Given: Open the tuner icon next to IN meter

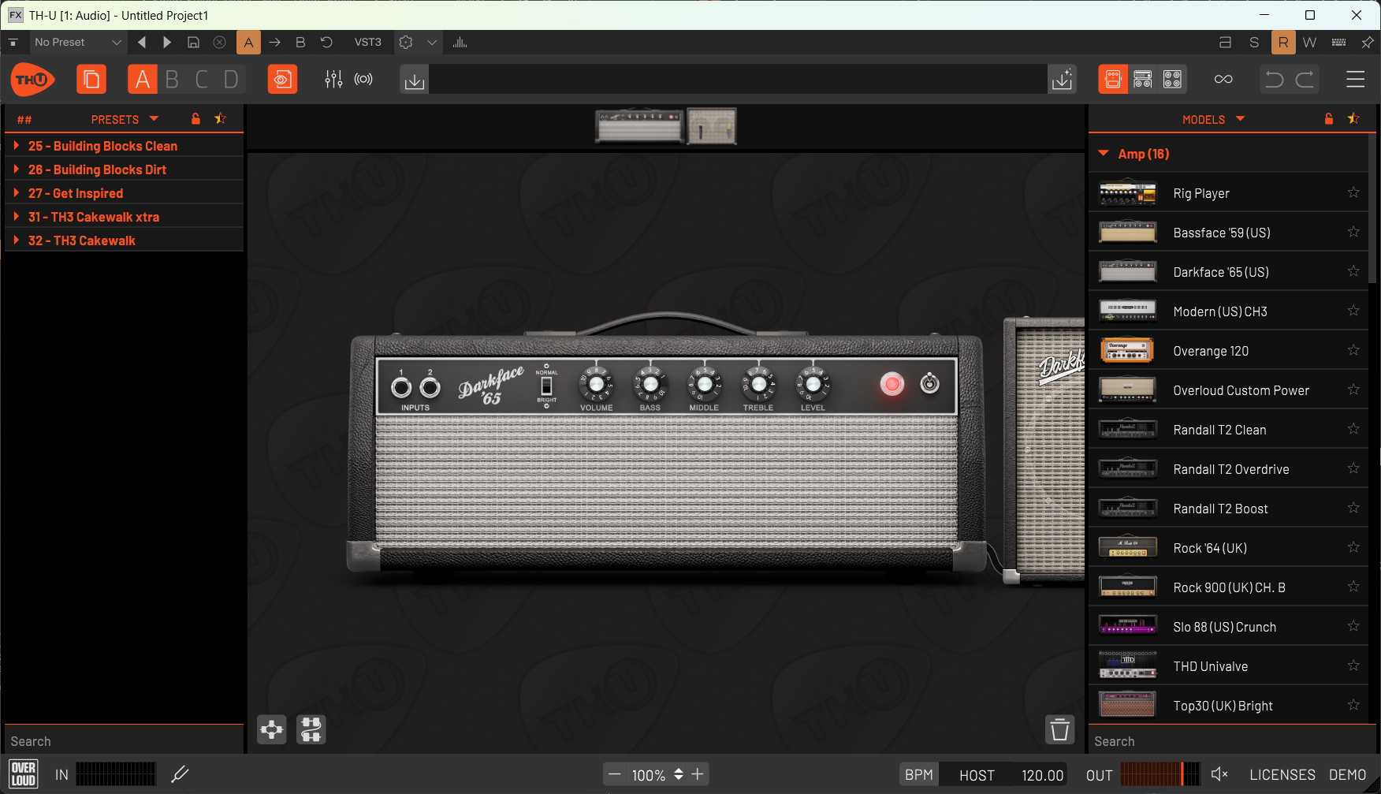Looking at the screenshot, I should (x=181, y=774).
